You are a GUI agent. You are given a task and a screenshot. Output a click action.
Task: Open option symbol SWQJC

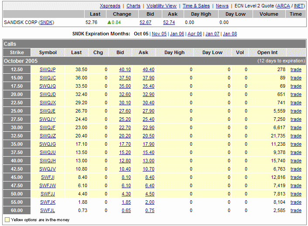48,78
